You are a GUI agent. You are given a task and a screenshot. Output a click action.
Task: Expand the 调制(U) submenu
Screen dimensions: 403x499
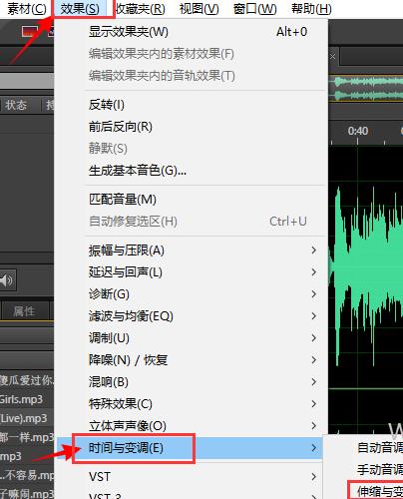192,338
